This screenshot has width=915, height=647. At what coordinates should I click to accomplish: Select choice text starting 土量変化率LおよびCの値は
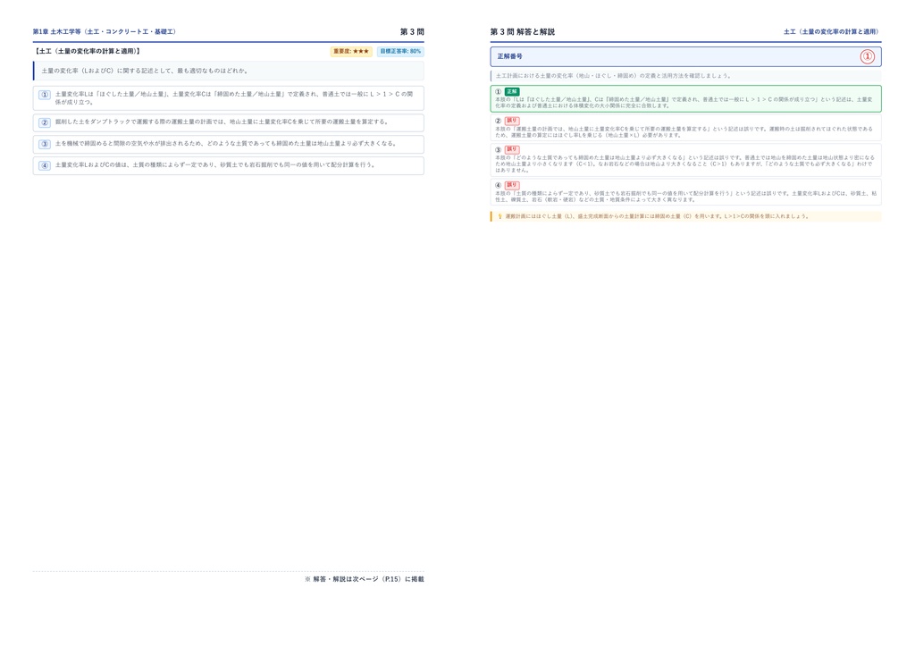click(215, 165)
